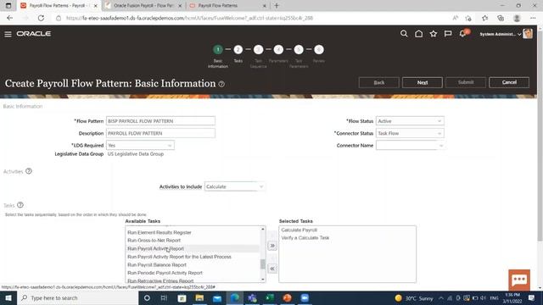Click the Next button

[x=423, y=82]
